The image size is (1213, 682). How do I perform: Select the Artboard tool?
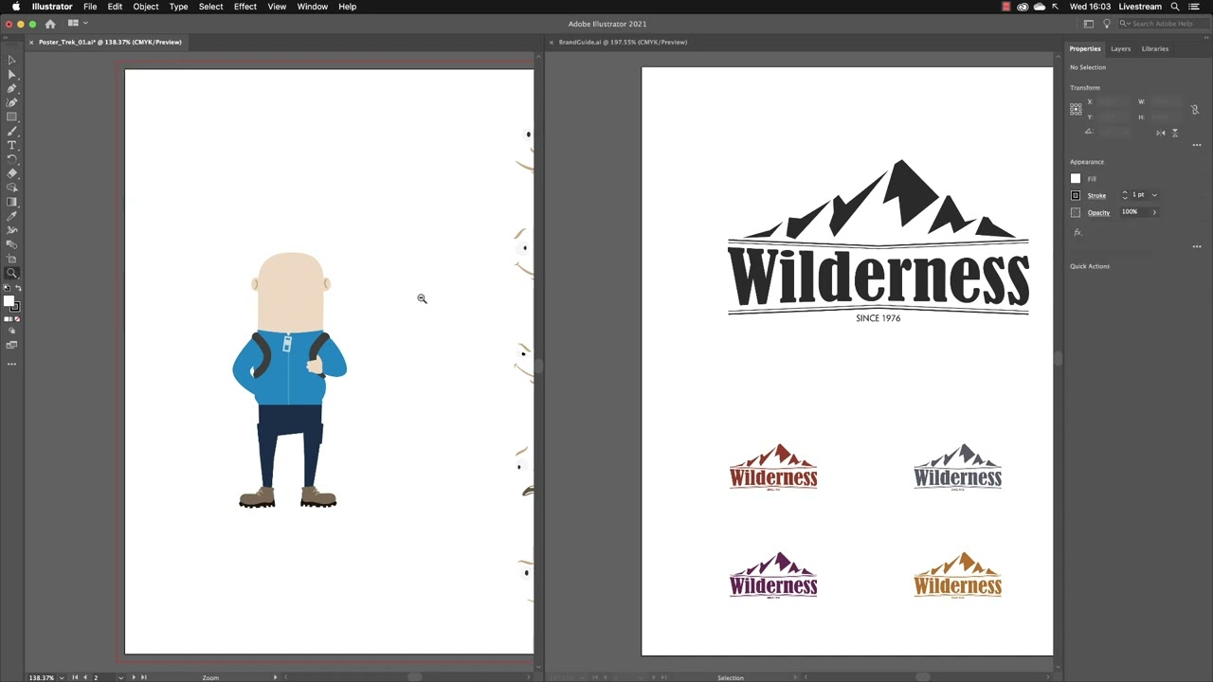pyautogui.click(x=11, y=259)
